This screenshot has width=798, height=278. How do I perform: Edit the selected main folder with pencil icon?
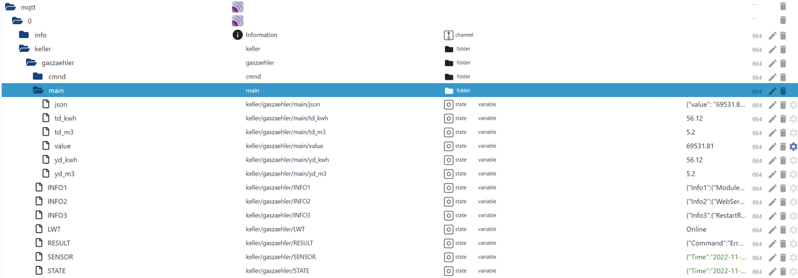(x=772, y=91)
